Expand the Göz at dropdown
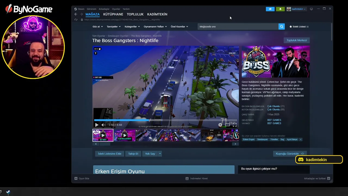348x196 pixels. pos(98,26)
